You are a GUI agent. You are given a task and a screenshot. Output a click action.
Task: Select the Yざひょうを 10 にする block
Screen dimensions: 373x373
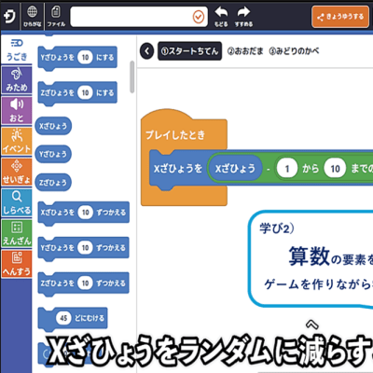[77, 58]
